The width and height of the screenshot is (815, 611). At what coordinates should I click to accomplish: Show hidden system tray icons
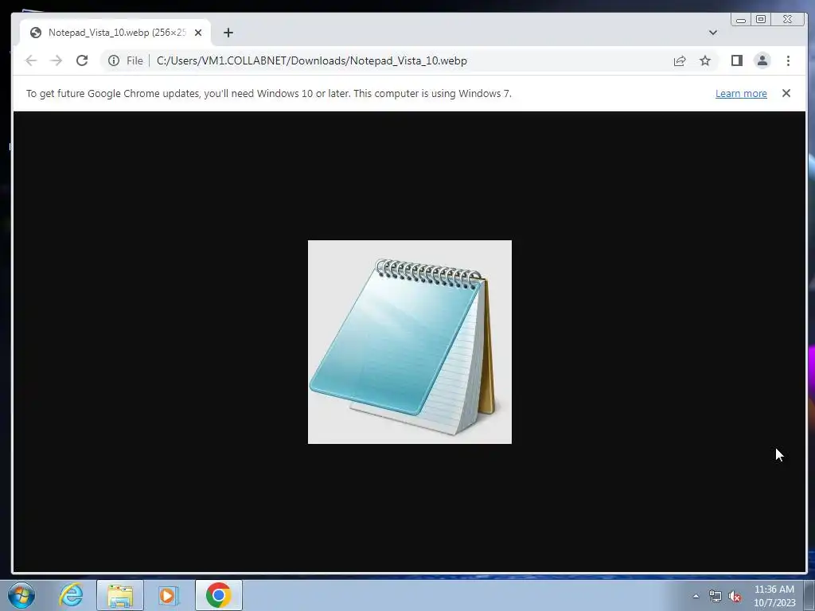(696, 596)
